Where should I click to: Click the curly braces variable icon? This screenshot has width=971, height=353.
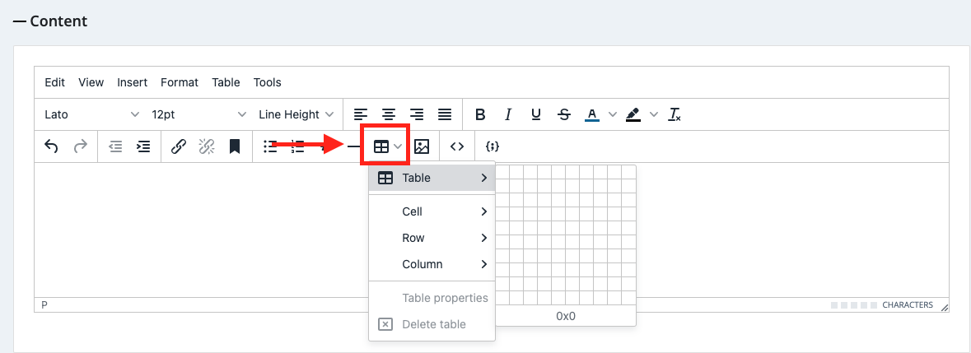(493, 146)
